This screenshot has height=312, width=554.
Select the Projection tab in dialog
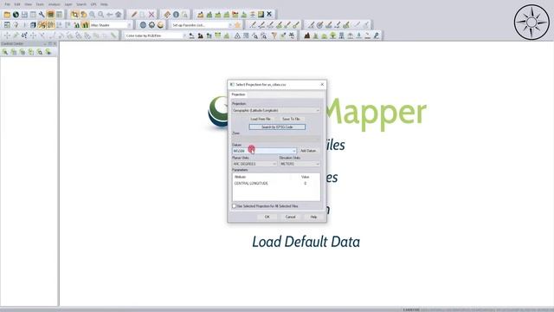(x=238, y=94)
